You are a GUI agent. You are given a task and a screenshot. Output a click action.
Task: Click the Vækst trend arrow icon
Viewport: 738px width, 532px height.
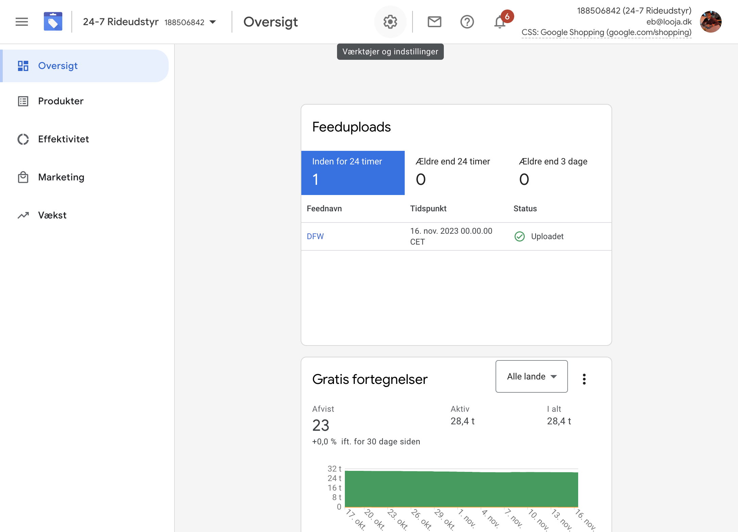pos(23,215)
